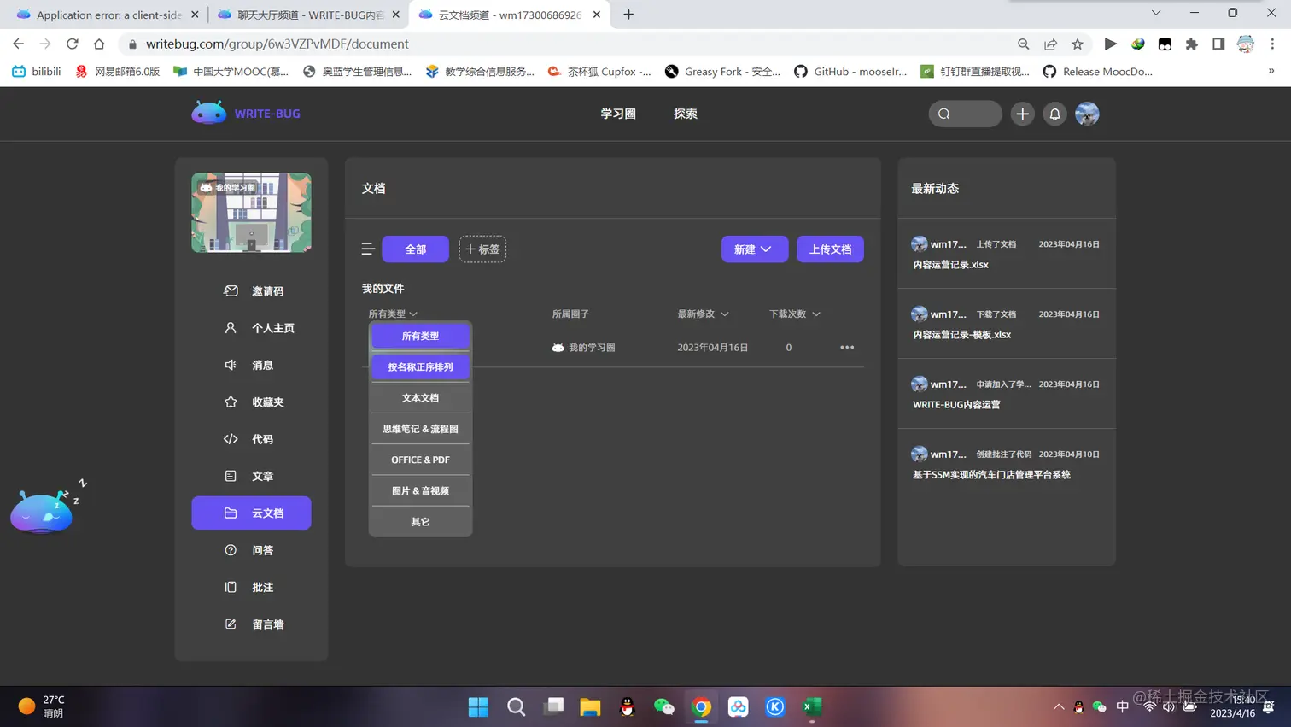Toggle the list view icon beside 全部
This screenshot has height=727, width=1291.
(x=368, y=249)
